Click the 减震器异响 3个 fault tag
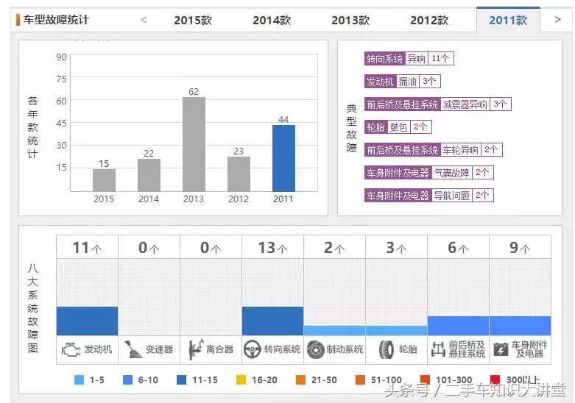575x403 pixels. [x=438, y=104]
